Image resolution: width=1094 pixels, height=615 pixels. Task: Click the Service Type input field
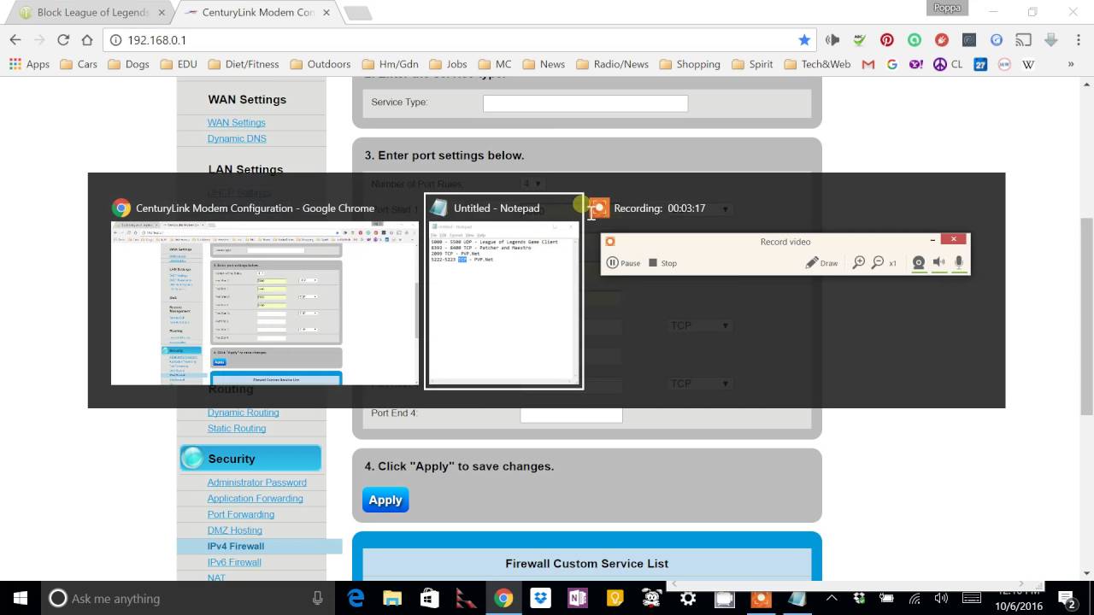point(585,102)
